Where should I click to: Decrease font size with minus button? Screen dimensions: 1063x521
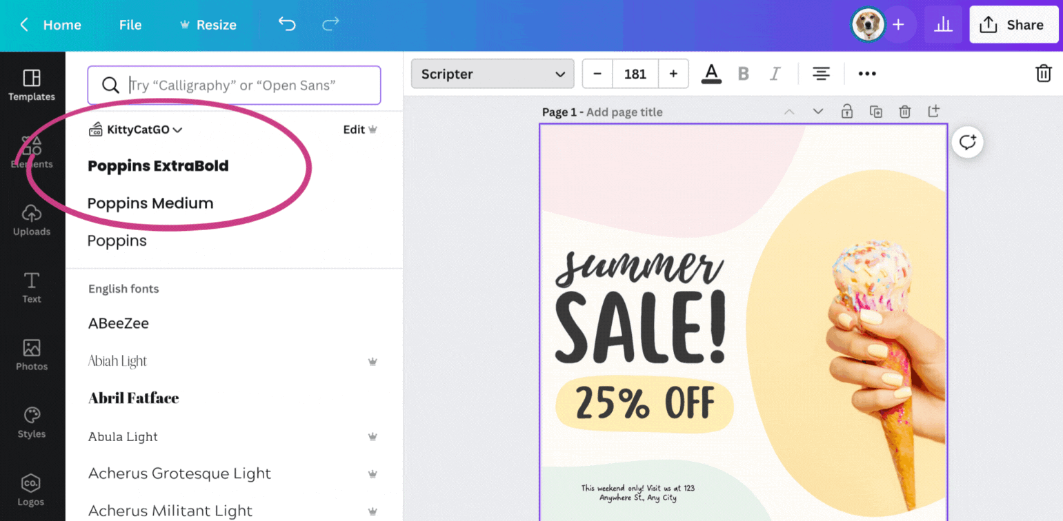[x=597, y=74]
